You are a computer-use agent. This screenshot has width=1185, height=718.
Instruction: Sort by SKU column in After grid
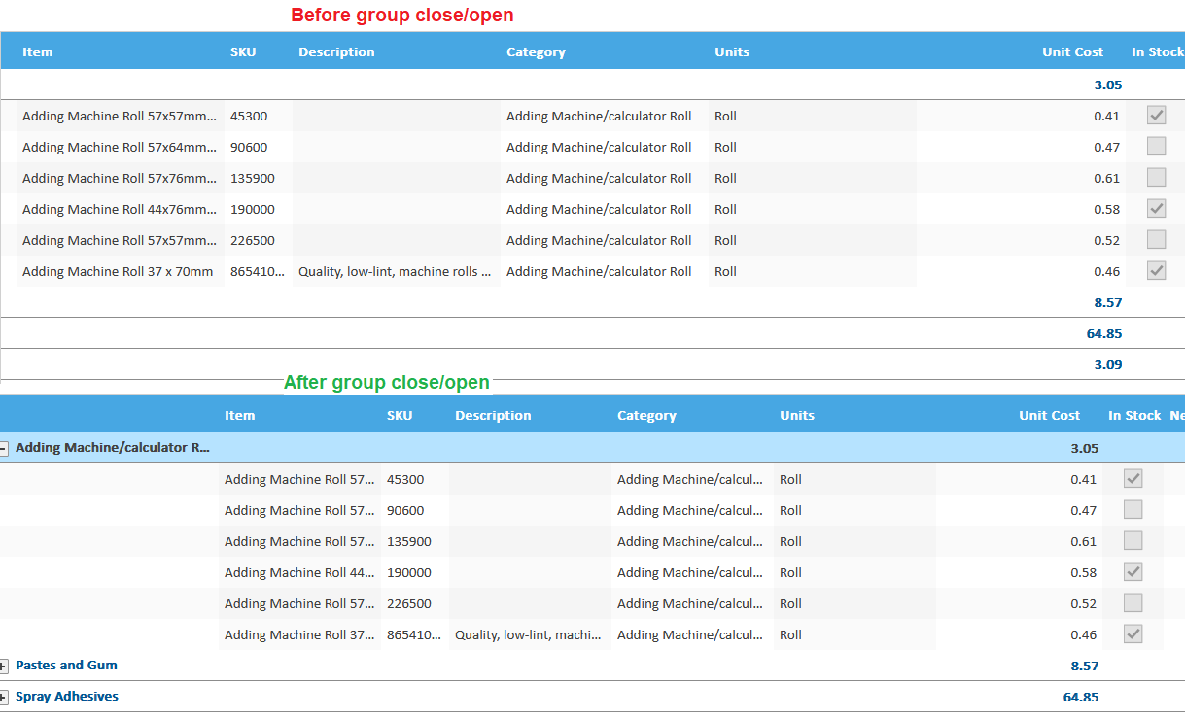point(400,416)
